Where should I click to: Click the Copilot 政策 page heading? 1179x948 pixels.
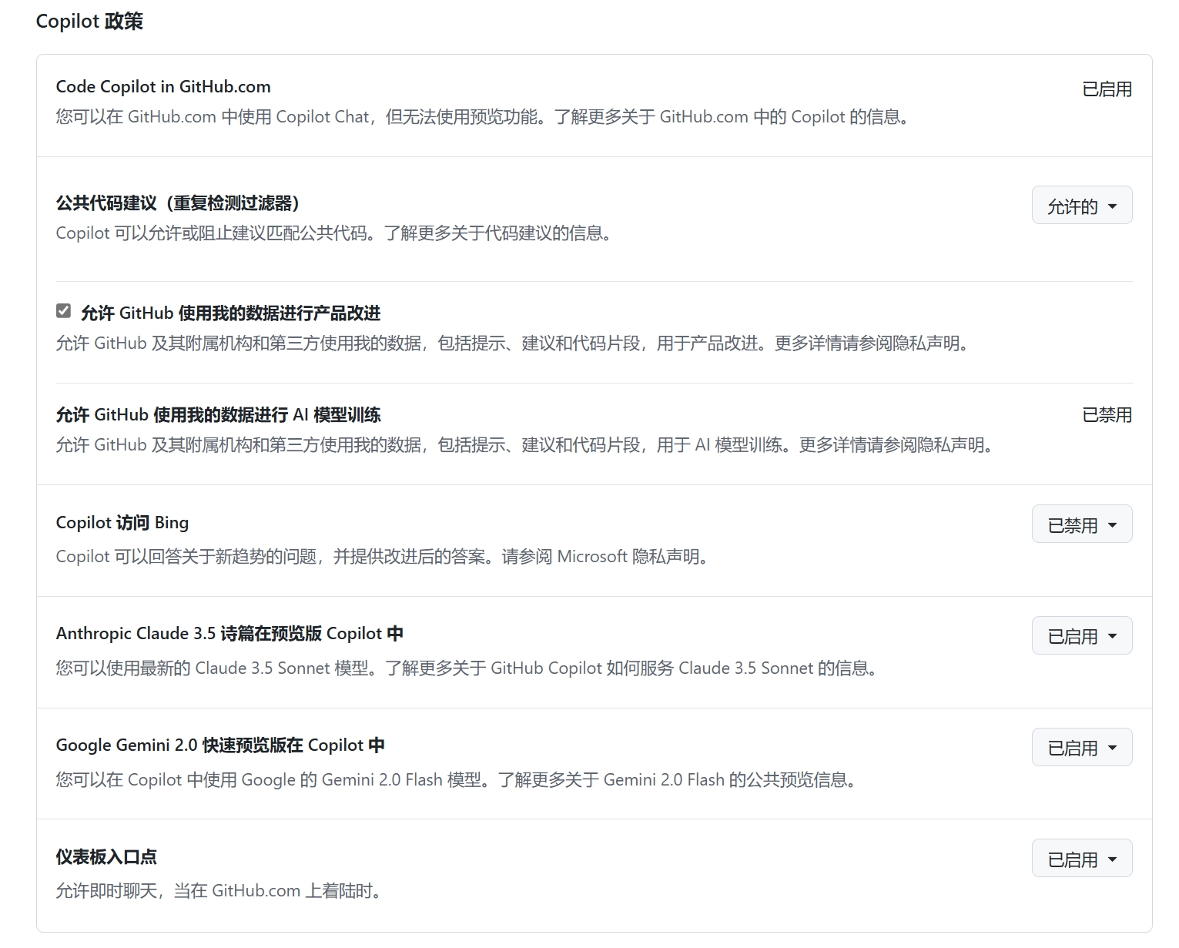(89, 21)
